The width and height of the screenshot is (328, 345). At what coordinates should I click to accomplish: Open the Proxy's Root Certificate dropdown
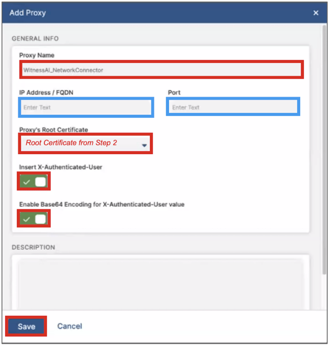[85, 143]
